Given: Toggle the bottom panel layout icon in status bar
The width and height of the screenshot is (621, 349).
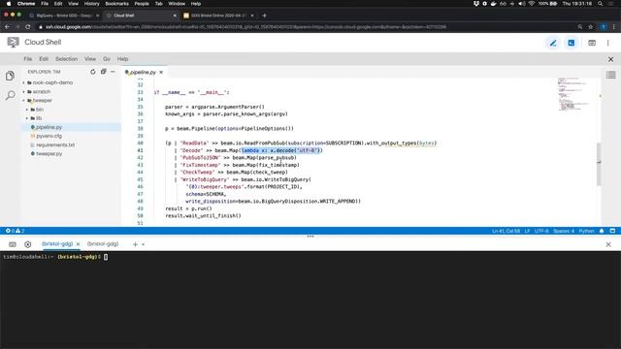Looking at the screenshot, I should [612, 231].
